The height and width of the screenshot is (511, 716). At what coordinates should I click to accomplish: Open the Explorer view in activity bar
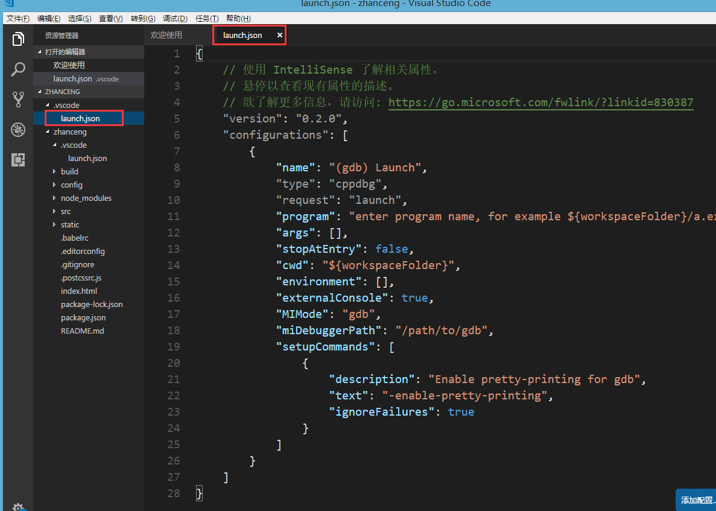pyautogui.click(x=18, y=39)
